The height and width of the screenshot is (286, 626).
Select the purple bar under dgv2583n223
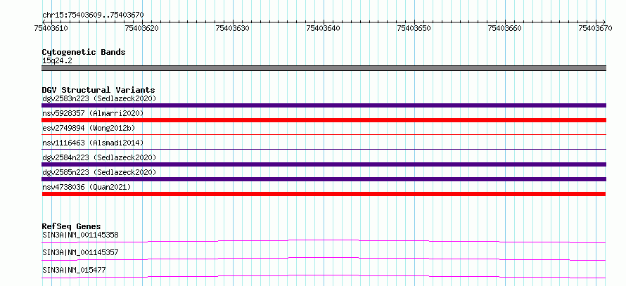click(324, 105)
